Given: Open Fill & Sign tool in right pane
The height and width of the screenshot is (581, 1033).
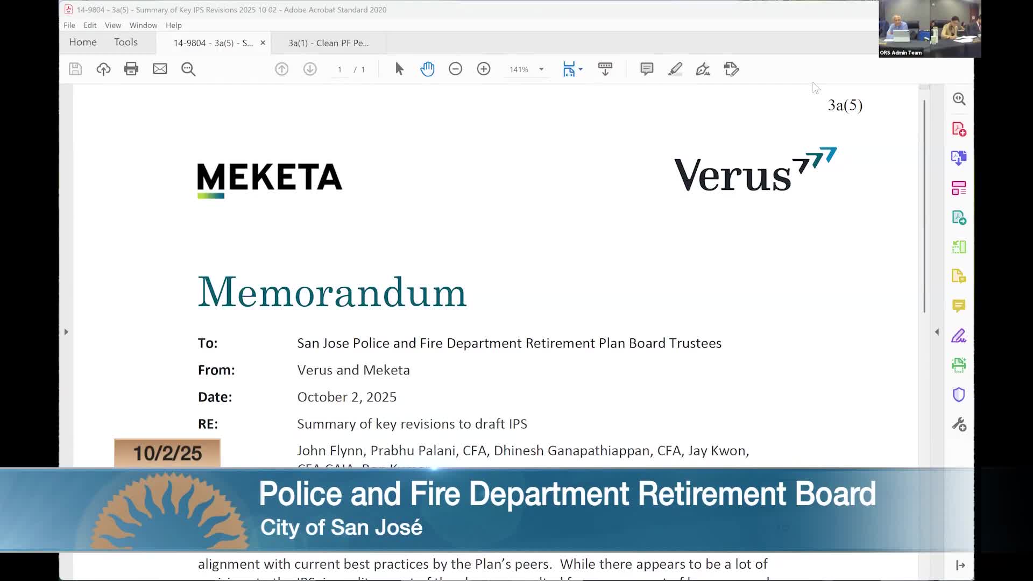Looking at the screenshot, I should (x=959, y=336).
